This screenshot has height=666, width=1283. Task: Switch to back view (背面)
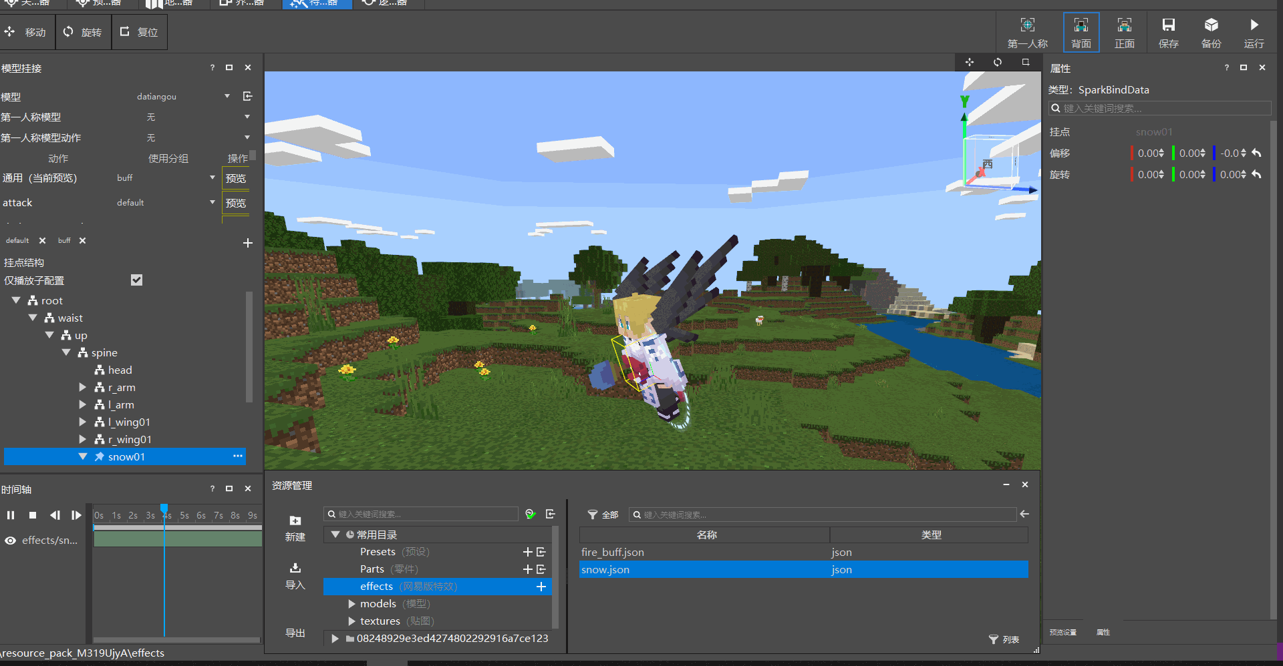(x=1081, y=33)
